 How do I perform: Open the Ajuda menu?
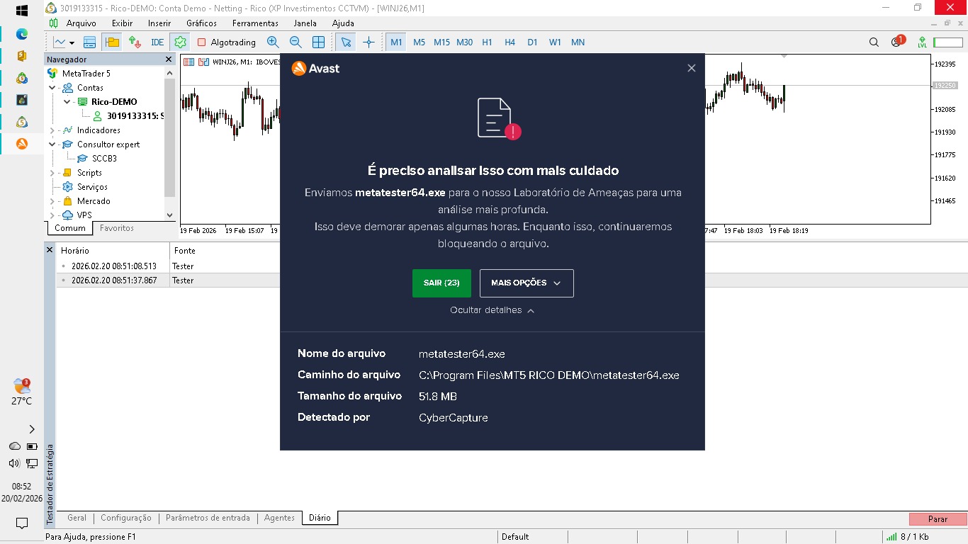click(x=343, y=23)
